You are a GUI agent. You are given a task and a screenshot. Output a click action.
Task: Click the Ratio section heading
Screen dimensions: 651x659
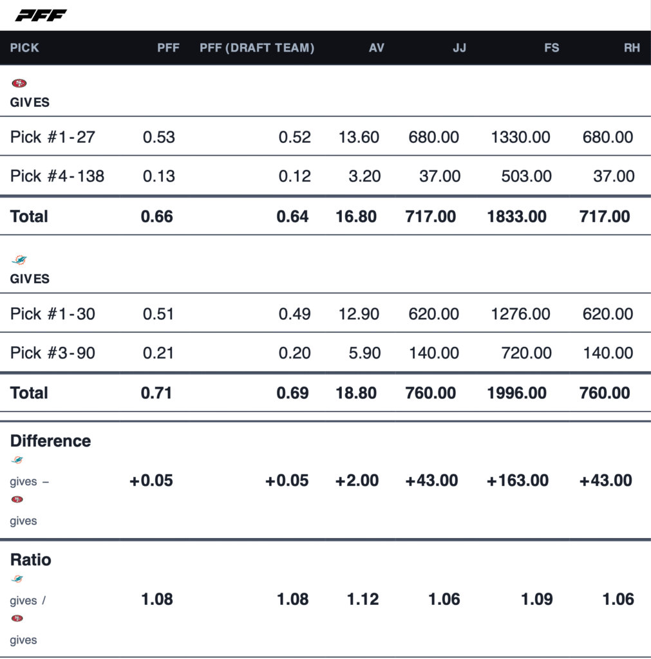pos(30,560)
